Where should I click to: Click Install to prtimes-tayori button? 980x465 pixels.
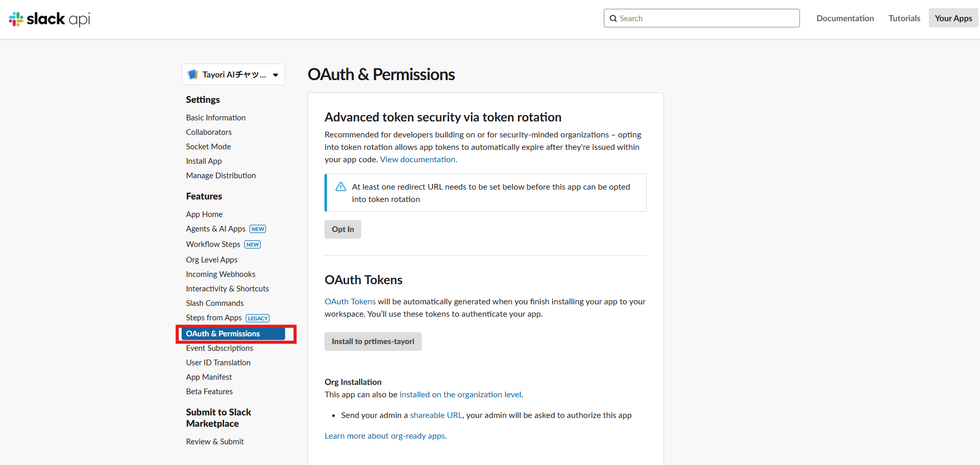373,342
